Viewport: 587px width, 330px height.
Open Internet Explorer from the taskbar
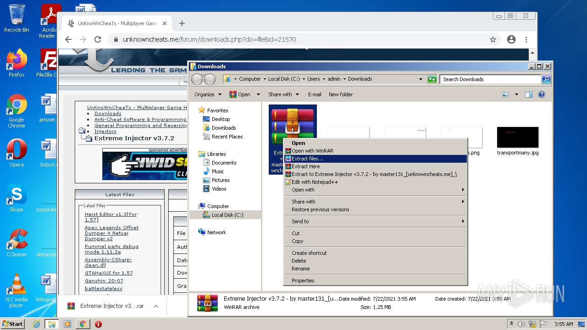click(36, 324)
